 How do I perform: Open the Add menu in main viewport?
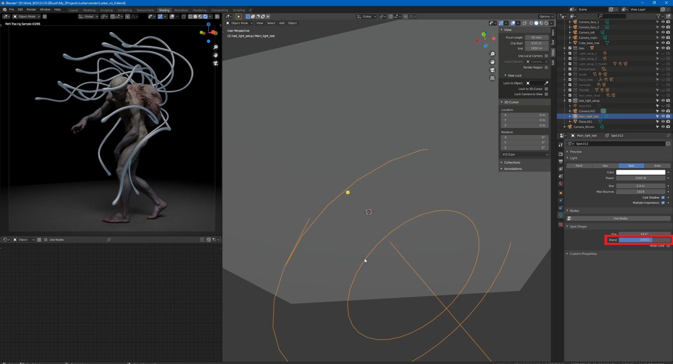pyautogui.click(x=282, y=23)
